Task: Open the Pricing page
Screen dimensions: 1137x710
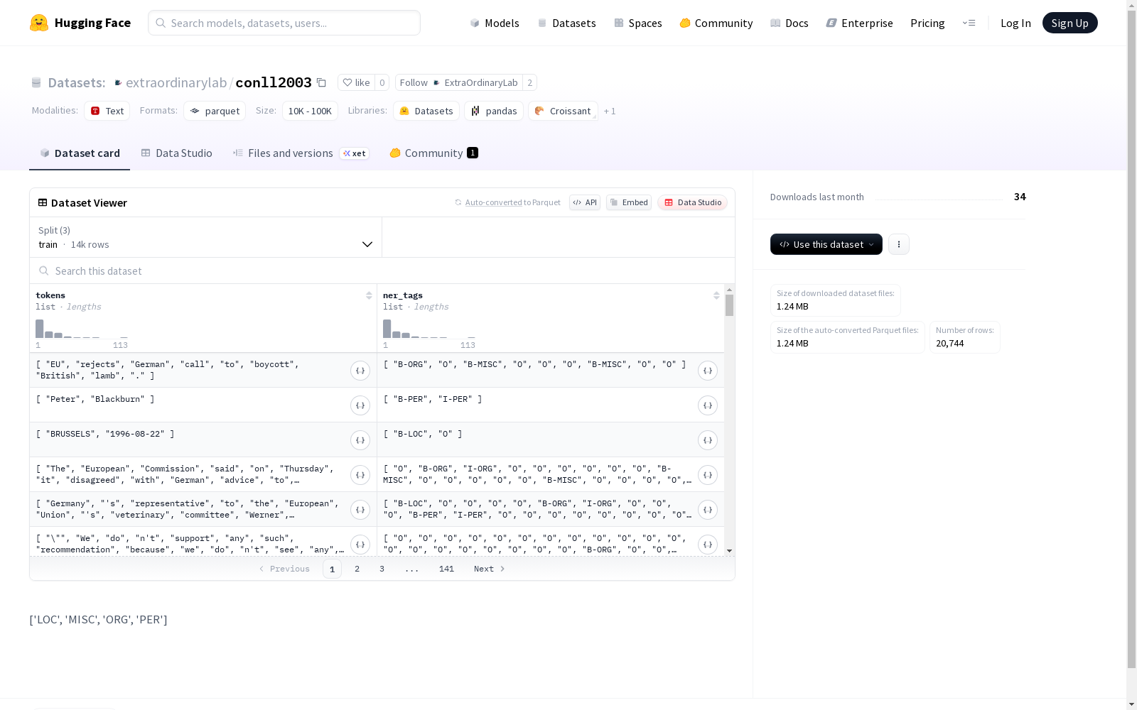Action: pos(927,23)
